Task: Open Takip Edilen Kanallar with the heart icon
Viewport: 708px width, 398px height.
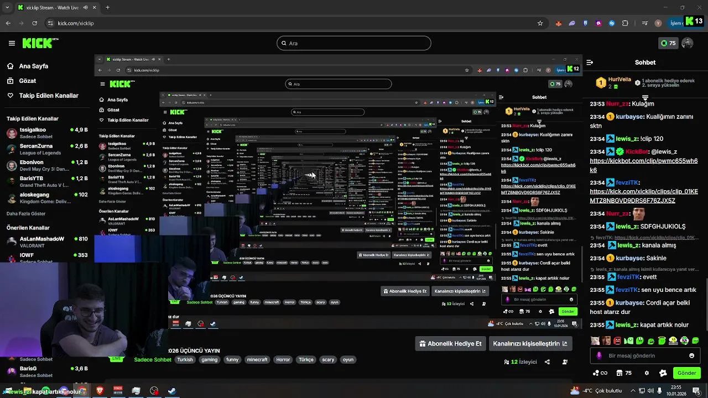Action: tap(43, 96)
